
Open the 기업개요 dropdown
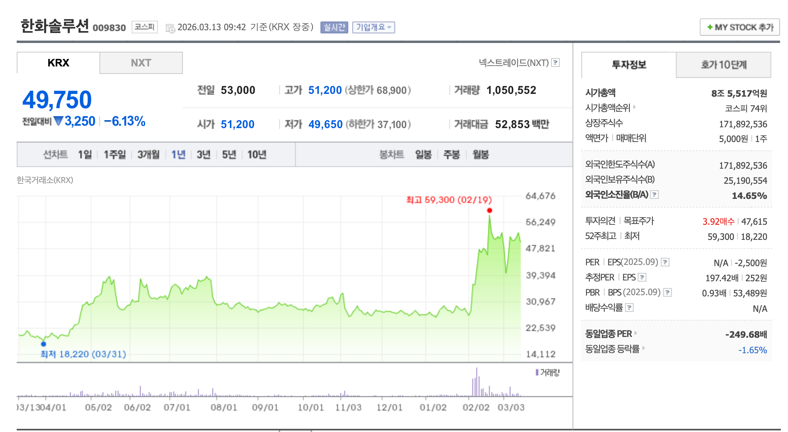click(373, 27)
